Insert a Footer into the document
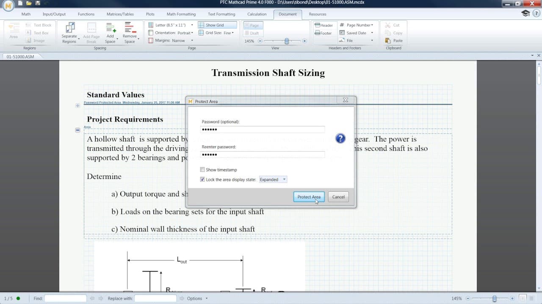Image resolution: width=542 pixels, height=304 pixels. point(323,33)
